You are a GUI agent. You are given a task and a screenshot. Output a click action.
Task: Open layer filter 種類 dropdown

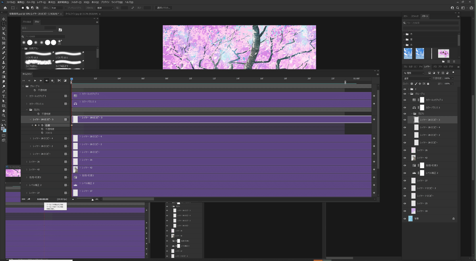pyautogui.click(x=414, y=73)
